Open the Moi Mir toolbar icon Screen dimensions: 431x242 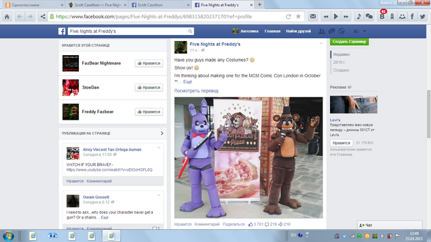pyautogui.click(x=402, y=16)
